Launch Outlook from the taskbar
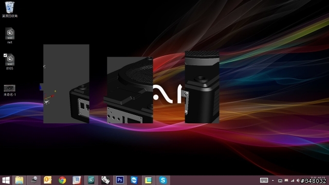Screen dimensions: 329x185 [x=48, y=180]
